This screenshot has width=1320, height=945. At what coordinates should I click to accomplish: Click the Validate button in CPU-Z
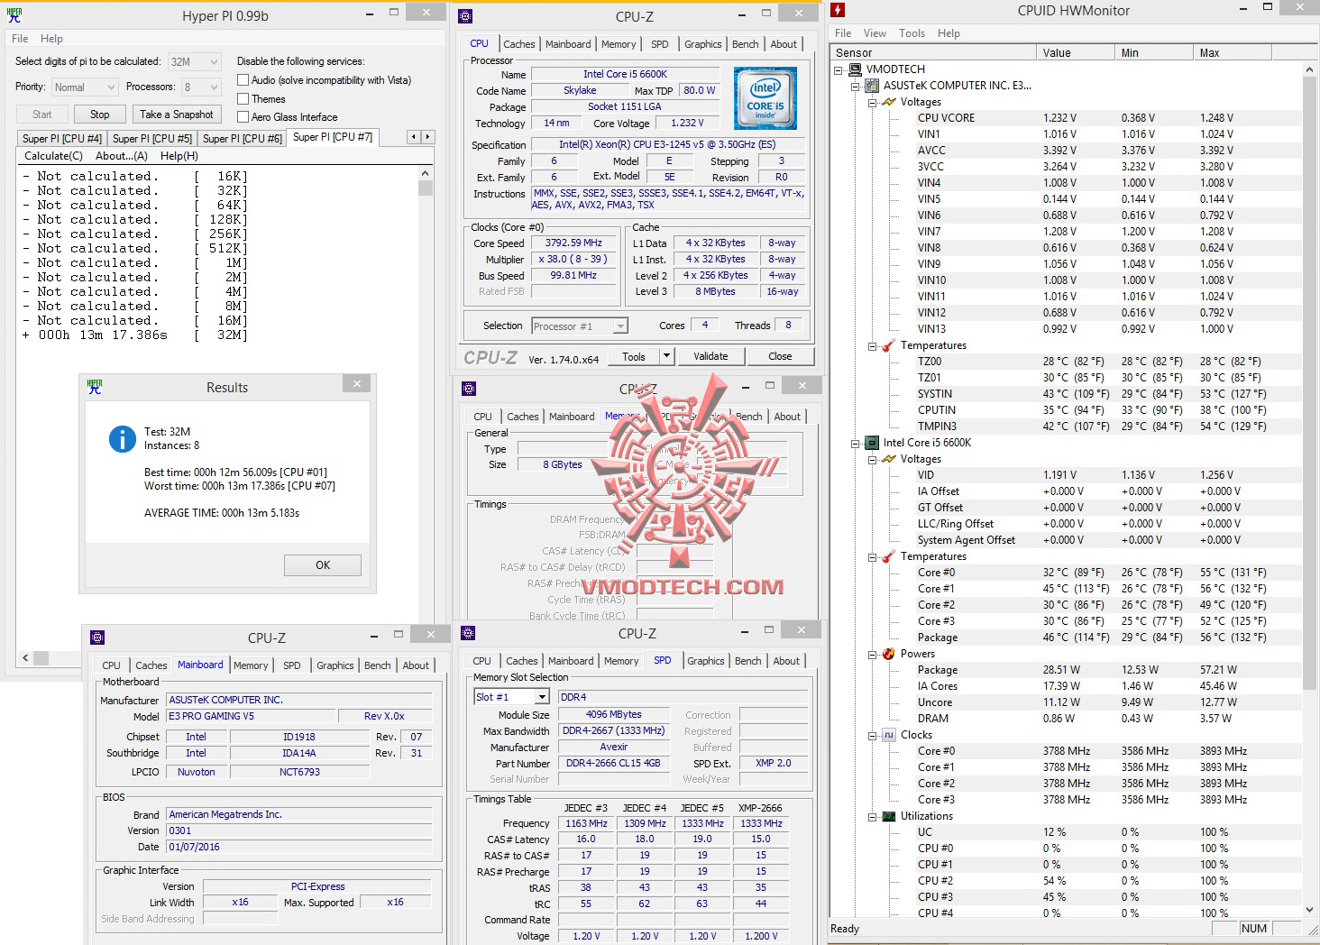[710, 356]
